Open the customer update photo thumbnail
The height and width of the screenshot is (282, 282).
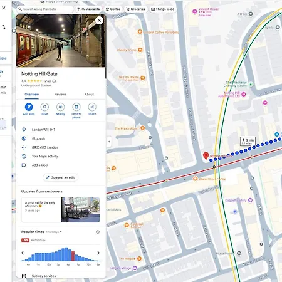pos(80,209)
